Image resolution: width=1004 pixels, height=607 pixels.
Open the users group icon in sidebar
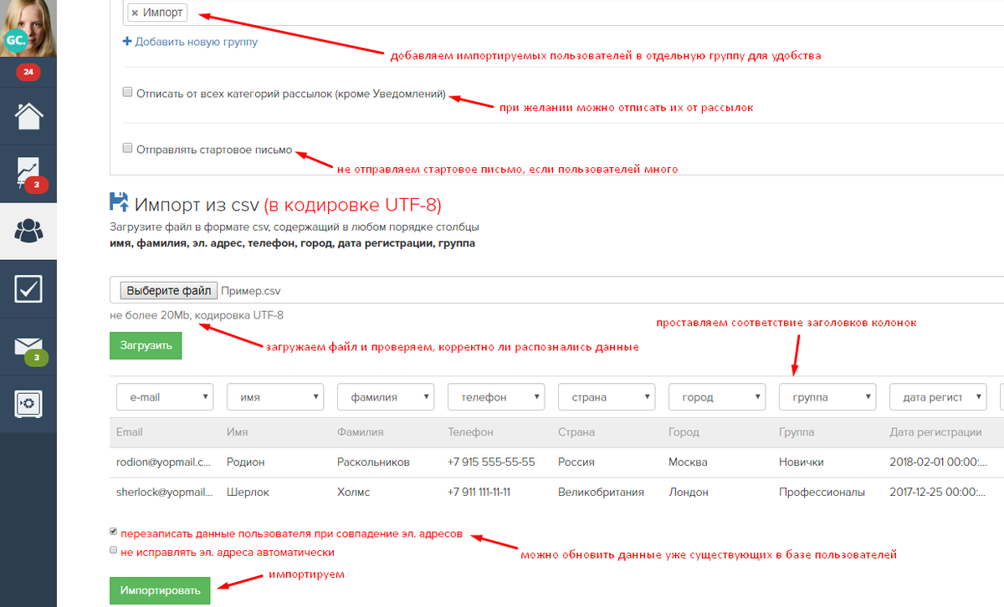28,231
